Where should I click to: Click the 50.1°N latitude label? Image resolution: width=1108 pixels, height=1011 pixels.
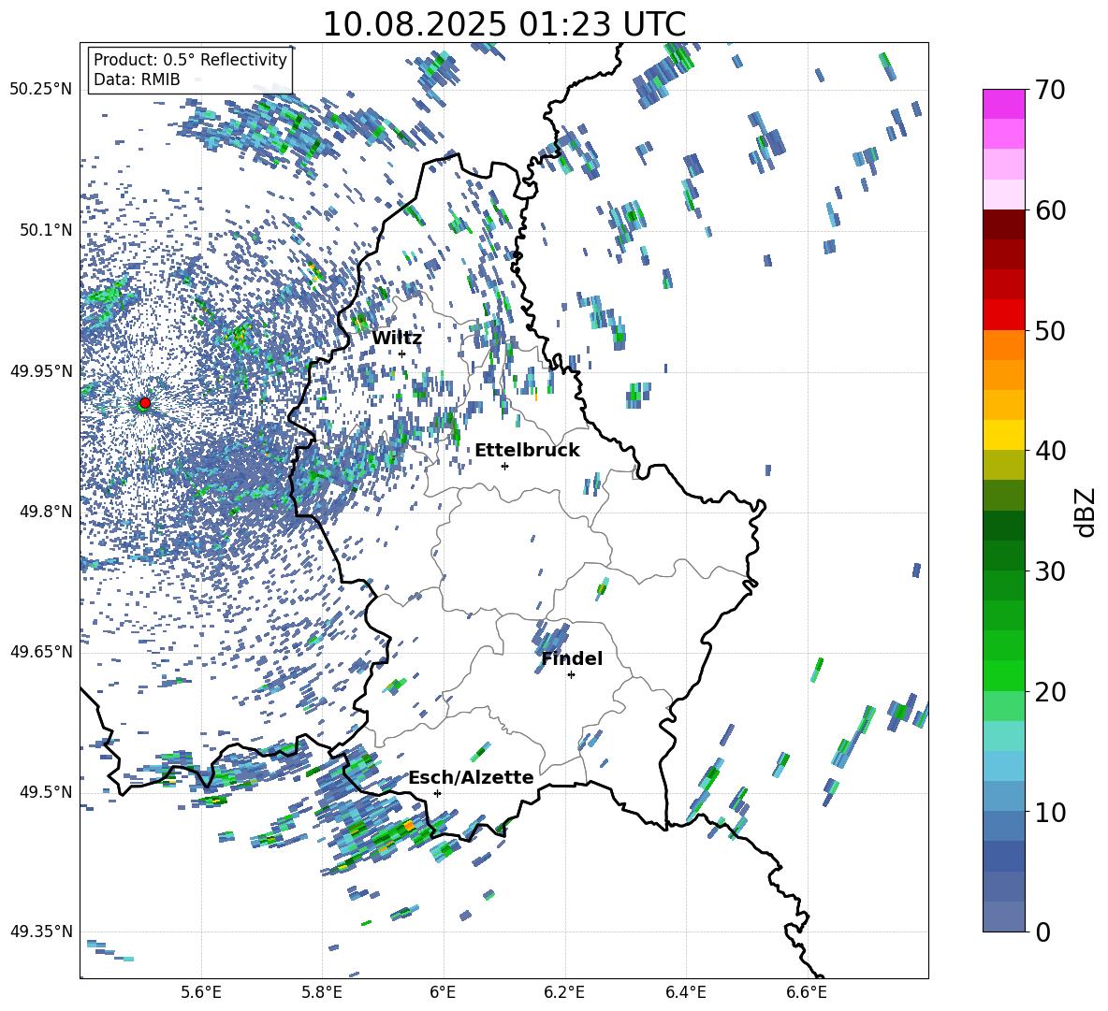(45, 230)
